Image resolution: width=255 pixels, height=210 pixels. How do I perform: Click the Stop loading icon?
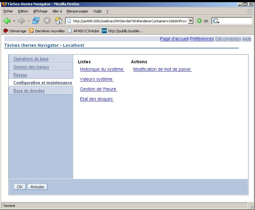[47, 21]
